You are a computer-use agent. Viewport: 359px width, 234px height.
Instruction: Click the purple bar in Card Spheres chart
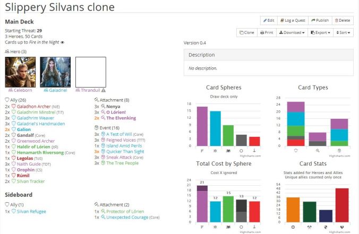tap(202, 126)
